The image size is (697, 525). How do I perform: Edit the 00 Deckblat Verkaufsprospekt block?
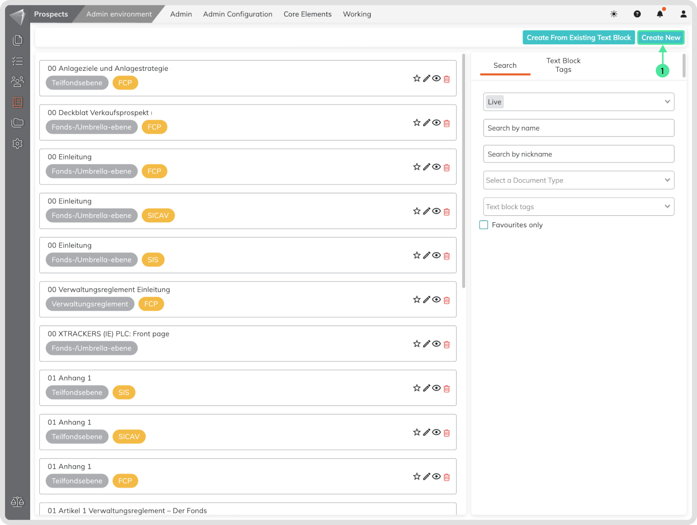pos(426,123)
